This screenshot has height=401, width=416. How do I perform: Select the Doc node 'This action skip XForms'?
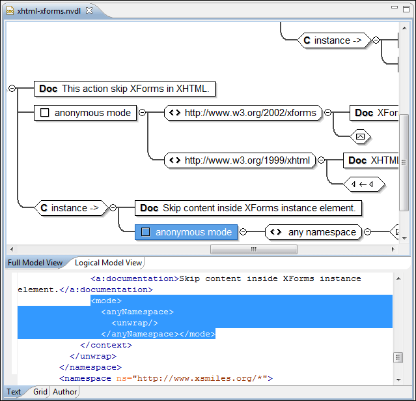click(125, 89)
